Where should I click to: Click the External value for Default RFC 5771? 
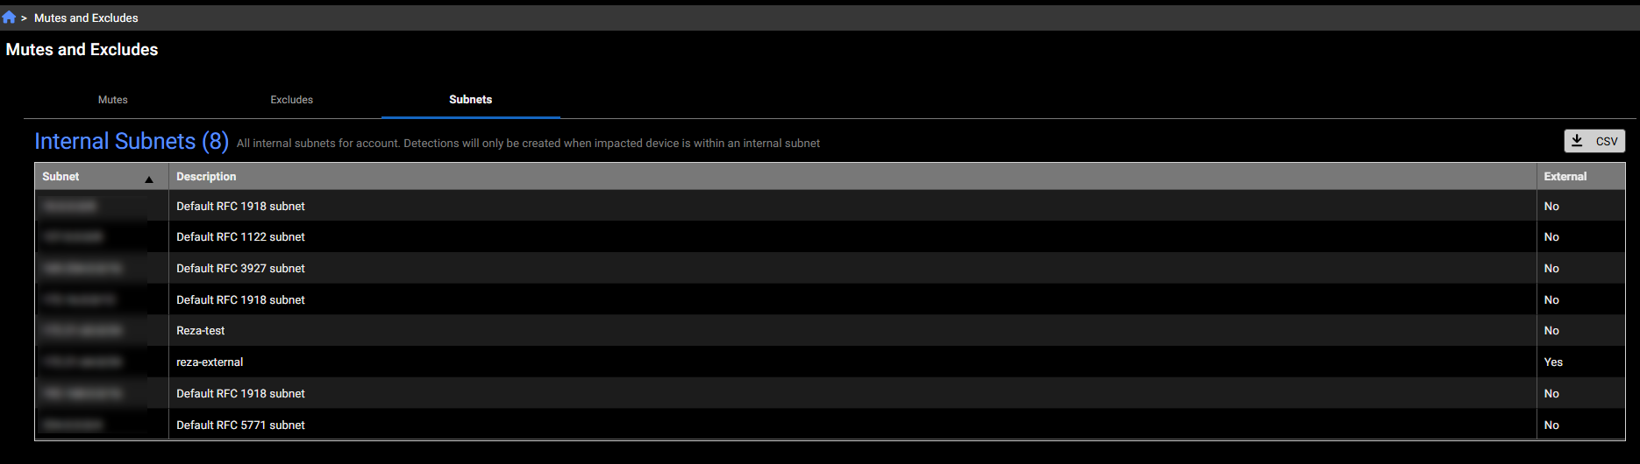[1551, 425]
